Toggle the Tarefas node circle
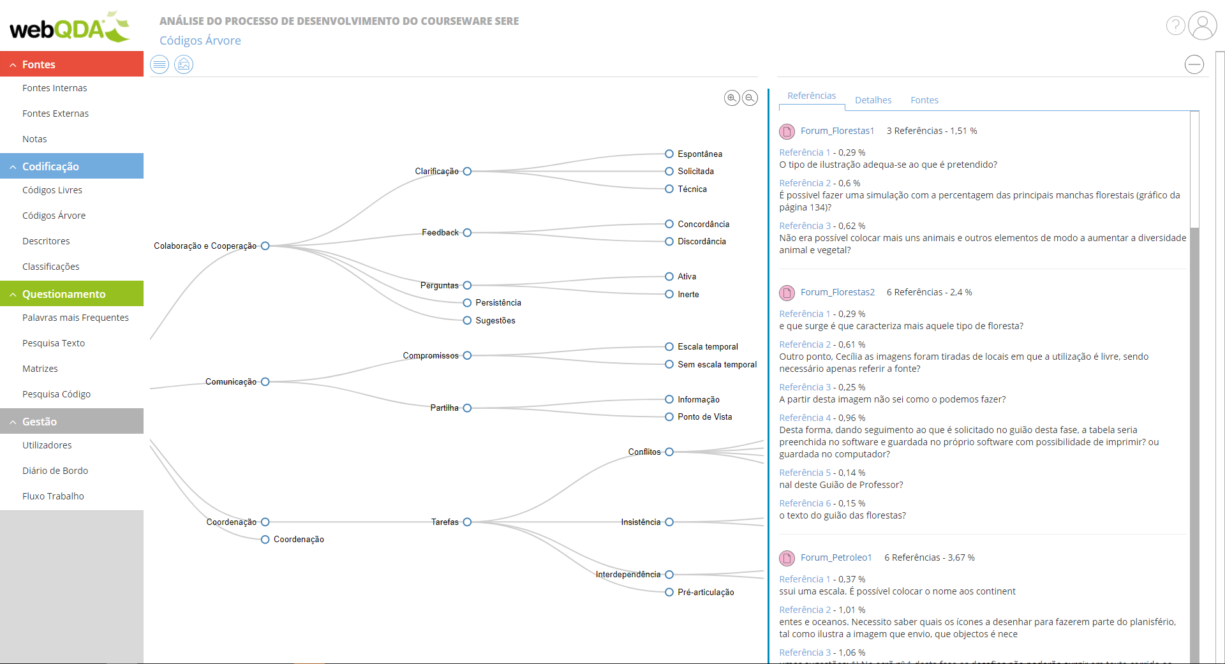The width and height of the screenshot is (1225, 664). 467,522
